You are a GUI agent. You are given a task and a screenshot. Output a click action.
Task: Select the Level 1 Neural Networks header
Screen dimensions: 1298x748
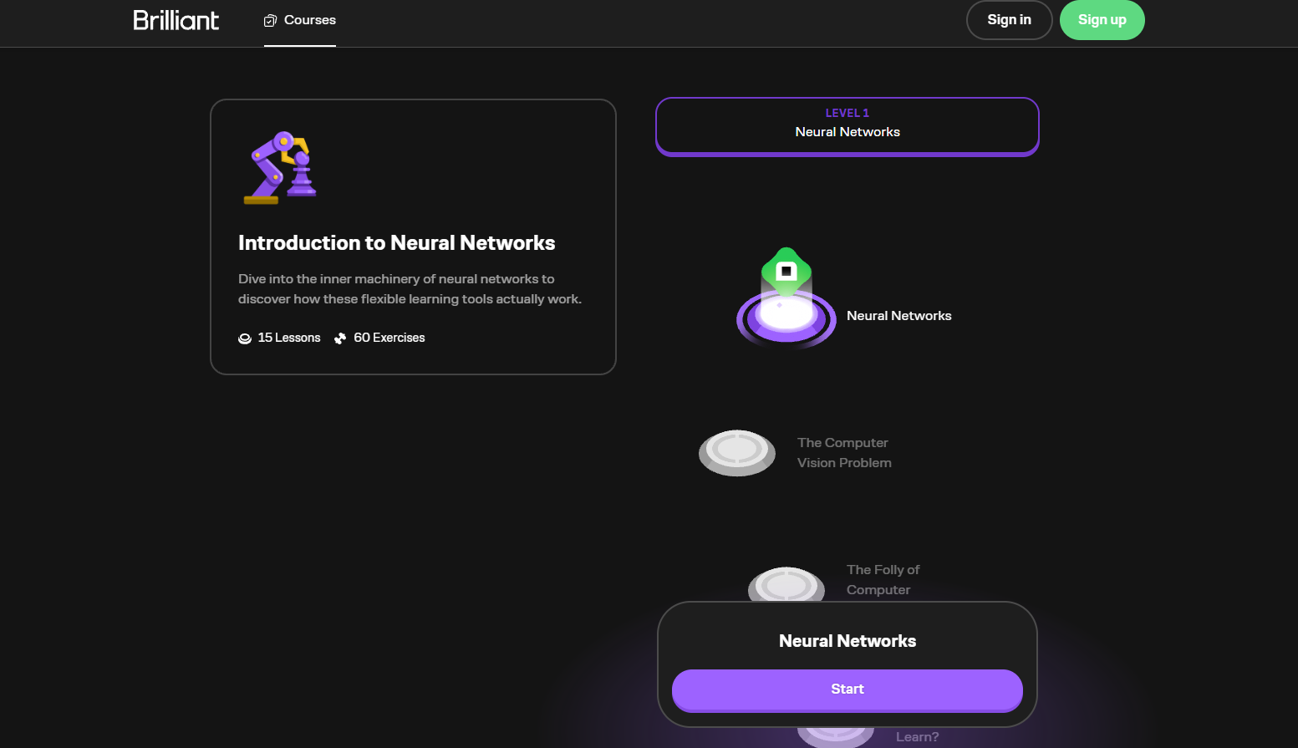click(x=848, y=127)
